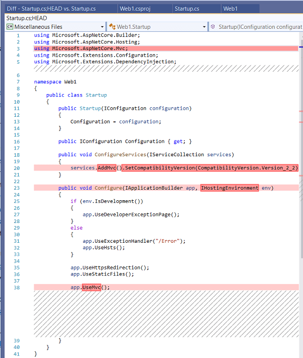Click the highlighted IHostingEnvironment type
Image resolution: width=303 pixels, height=358 pixels.
(x=230, y=188)
